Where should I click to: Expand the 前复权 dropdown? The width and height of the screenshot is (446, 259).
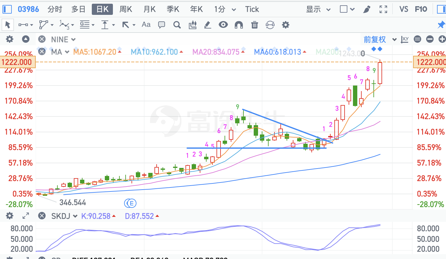pos(395,40)
